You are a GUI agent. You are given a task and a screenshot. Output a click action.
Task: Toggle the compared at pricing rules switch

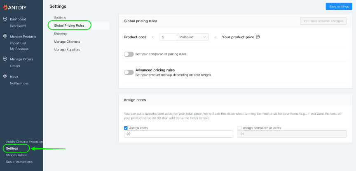129,54
